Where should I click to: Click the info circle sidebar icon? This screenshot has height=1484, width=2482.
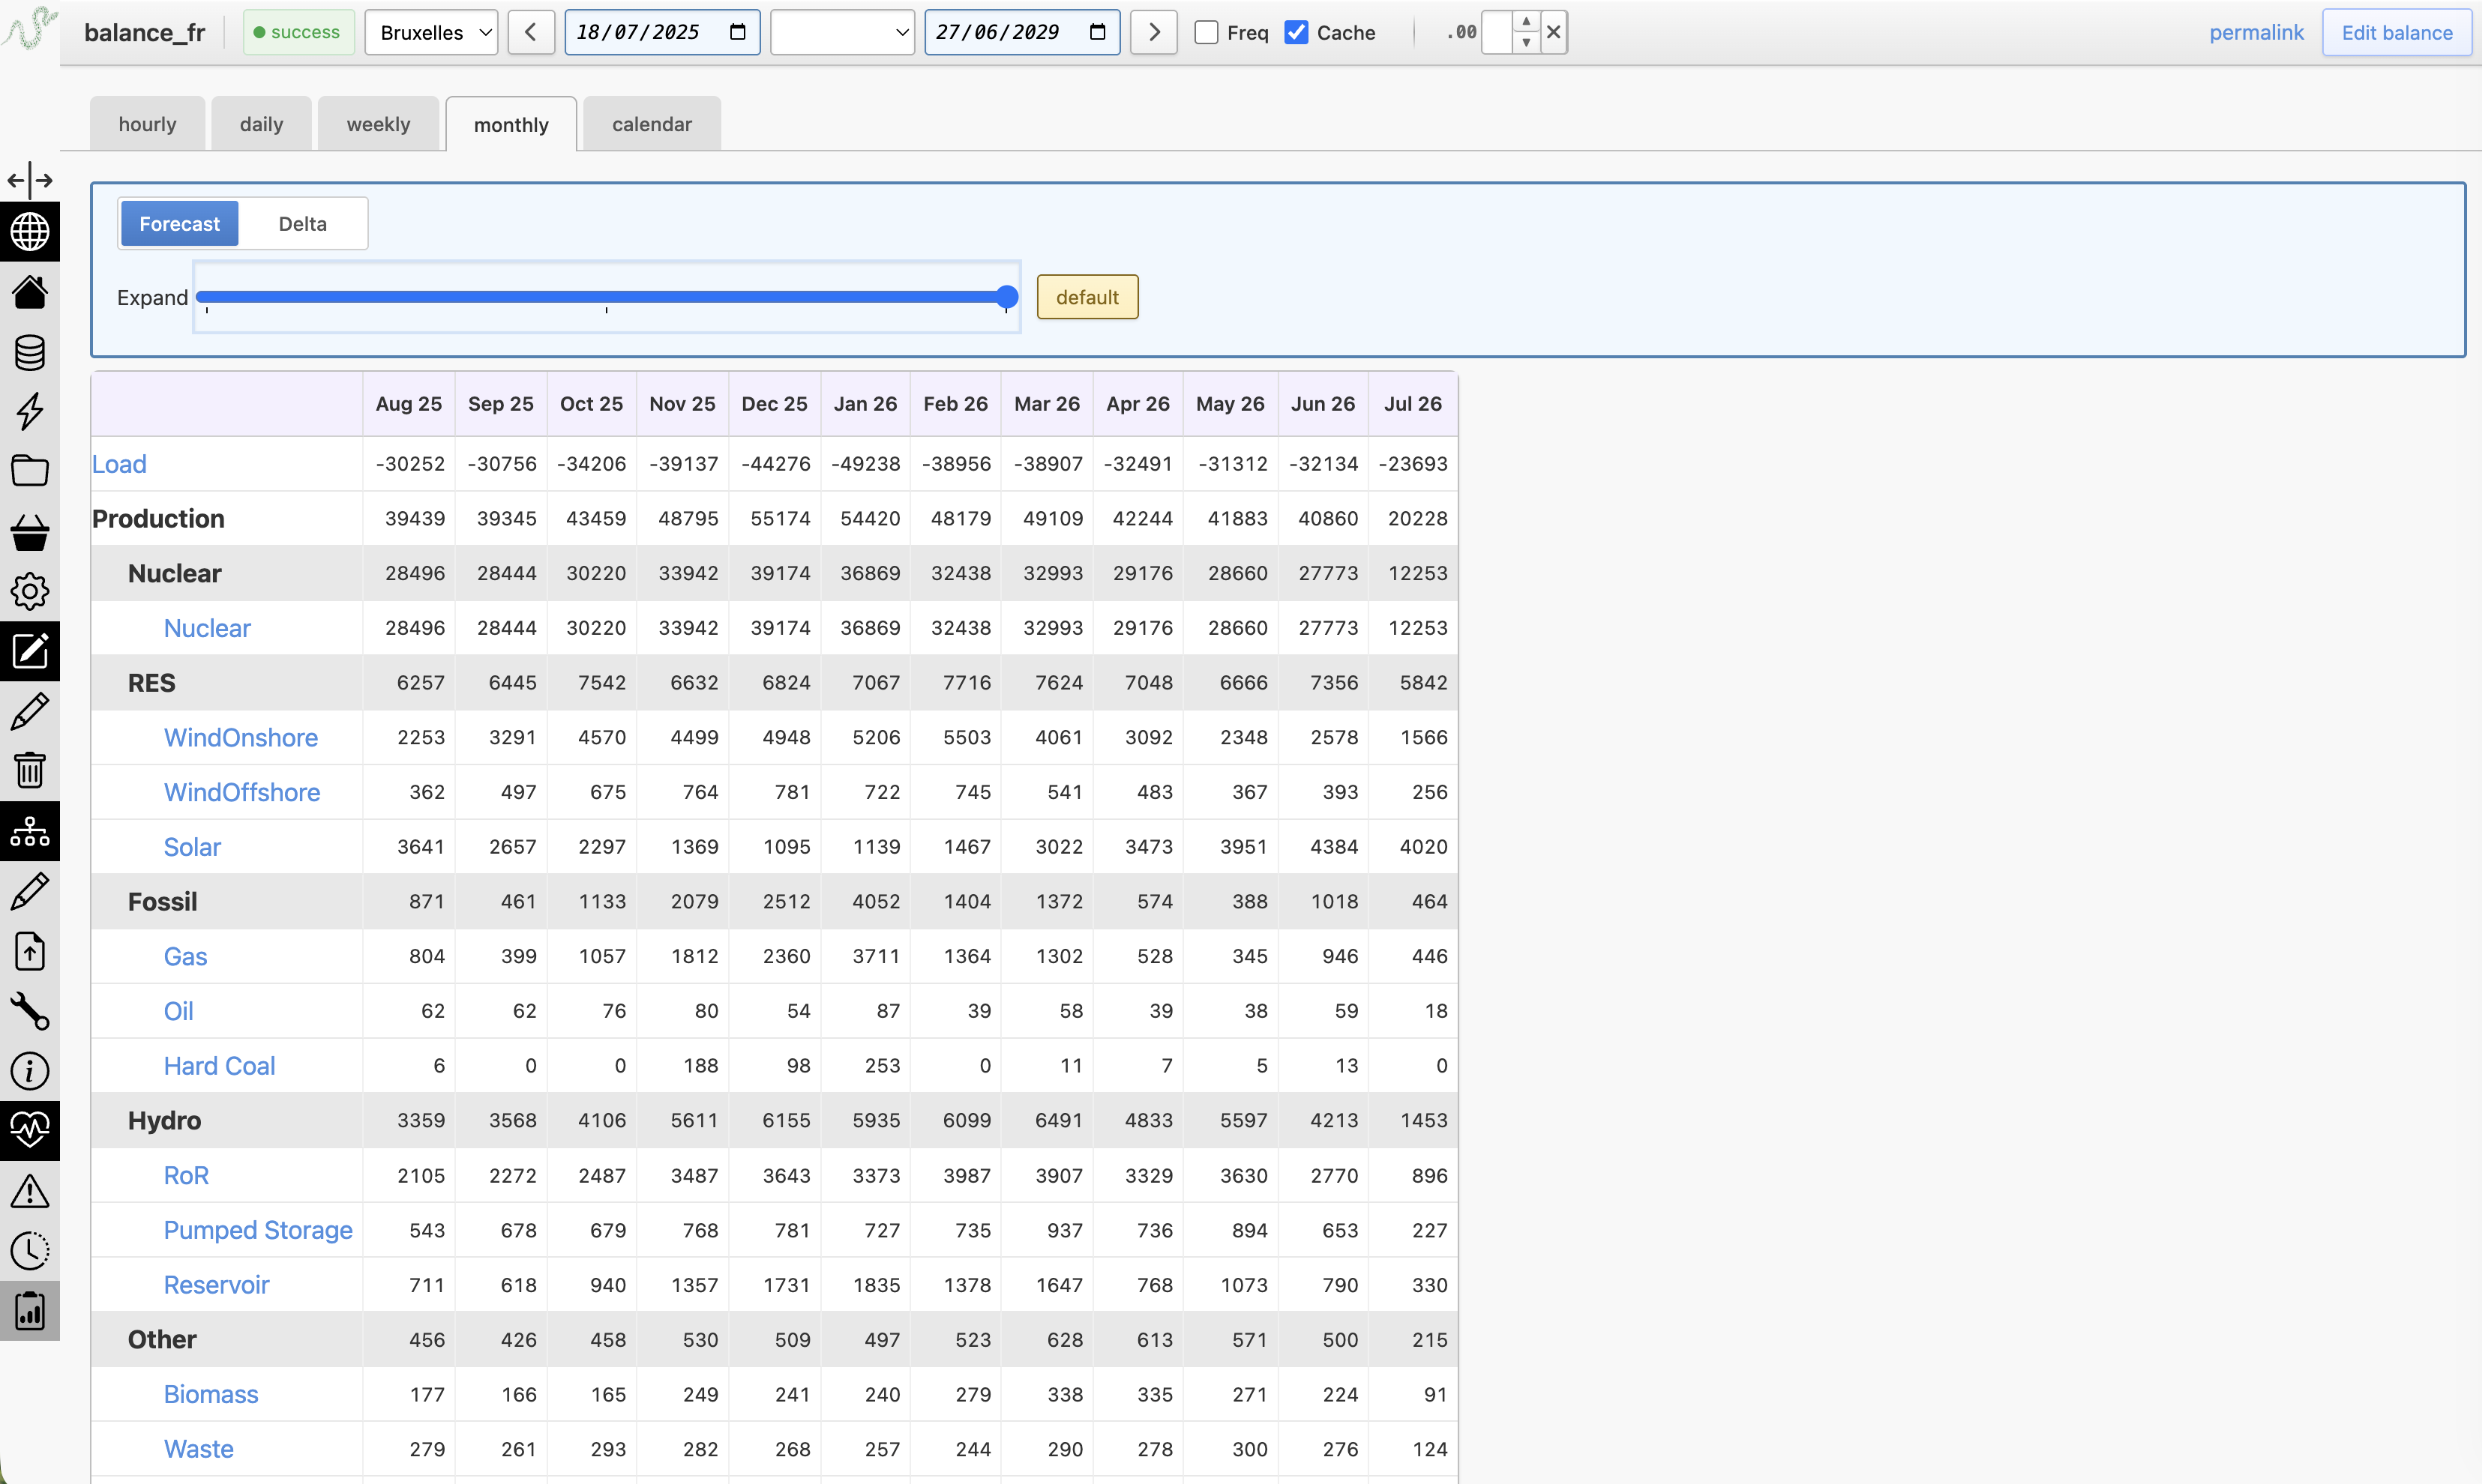(30, 1071)
